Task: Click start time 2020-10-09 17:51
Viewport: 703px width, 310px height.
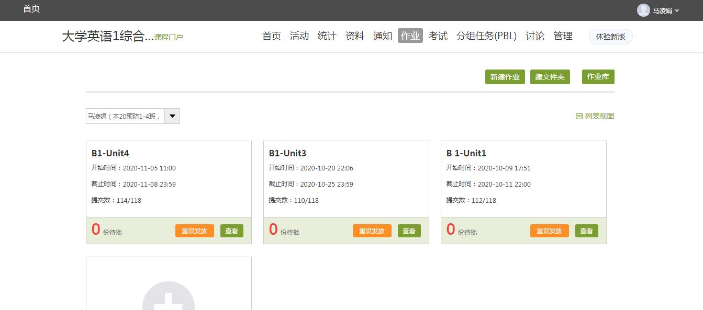Action: coord(504,168)
